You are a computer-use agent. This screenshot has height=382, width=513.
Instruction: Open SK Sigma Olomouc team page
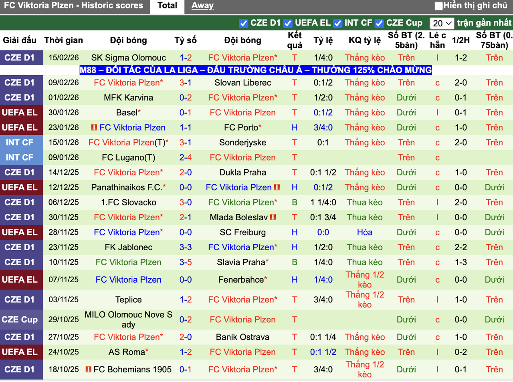[x=128, y=58]
